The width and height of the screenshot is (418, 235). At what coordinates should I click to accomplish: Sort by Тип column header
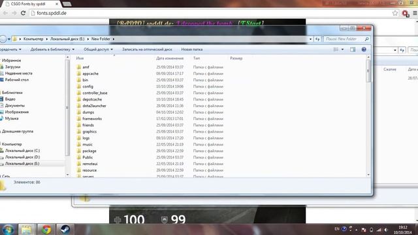[197, 58]
